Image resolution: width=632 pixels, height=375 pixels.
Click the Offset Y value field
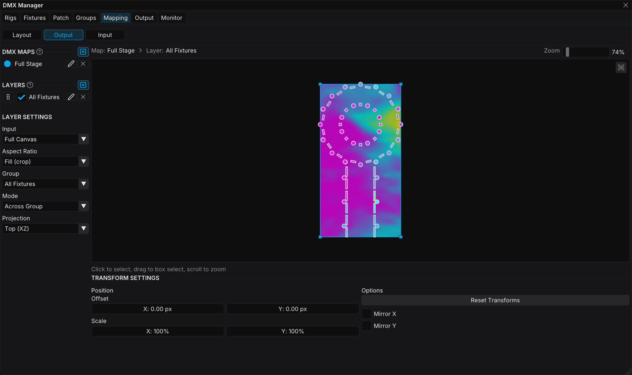[293, 309]
